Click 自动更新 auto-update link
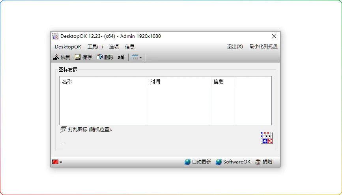342x195 pixels. [x=198, y=162]
